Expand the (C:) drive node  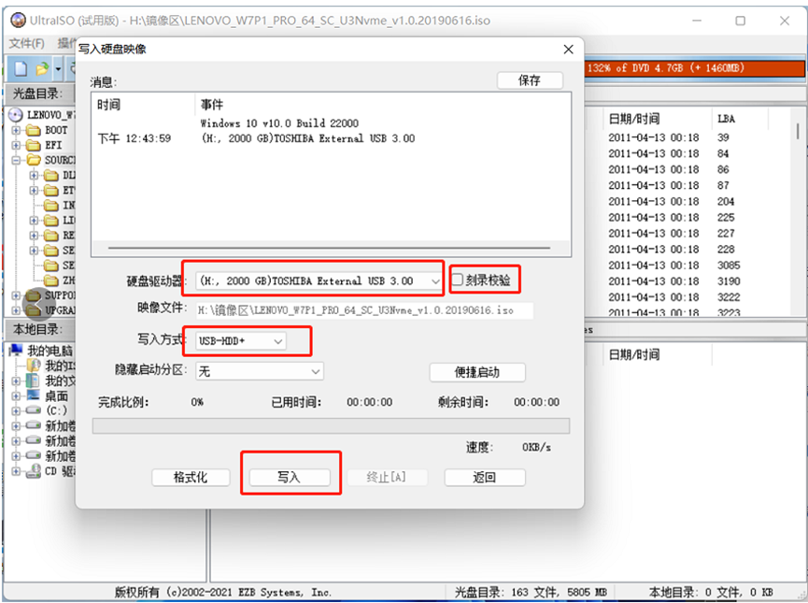pos(16,410)
